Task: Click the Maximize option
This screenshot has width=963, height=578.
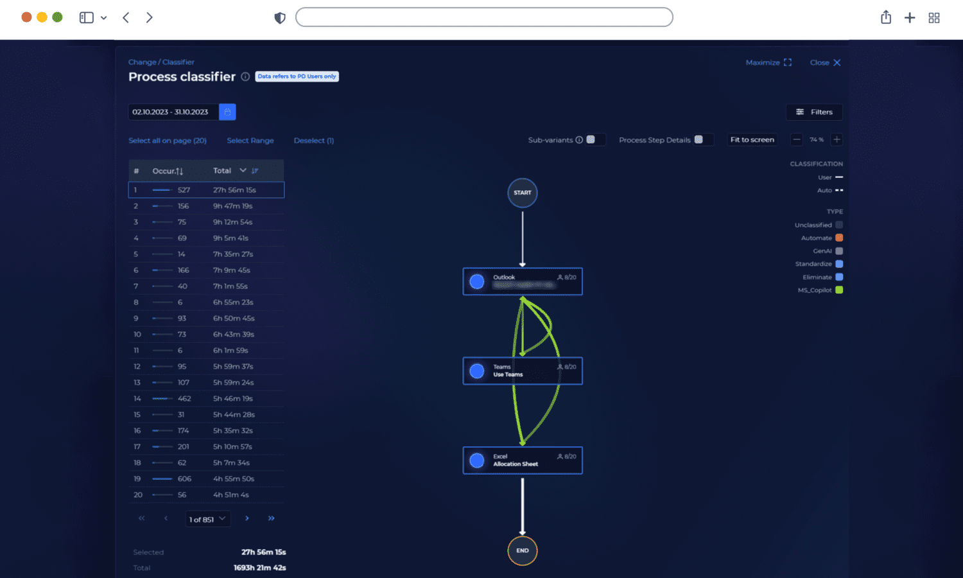Action: coord(768,62)
